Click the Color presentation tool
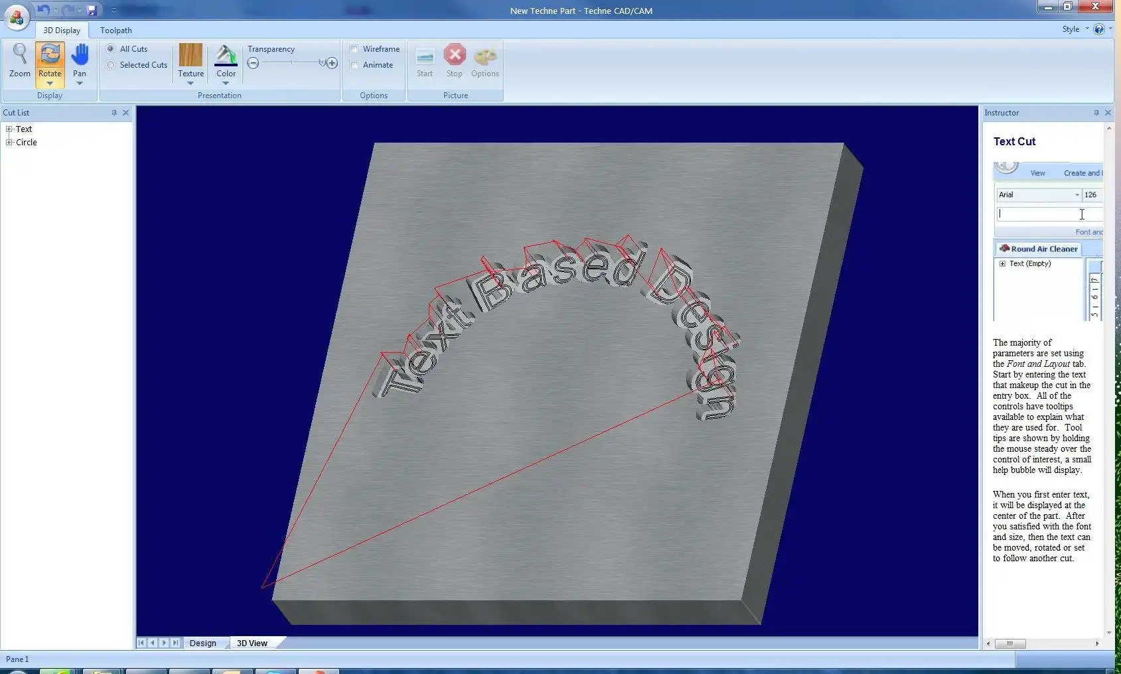Viewport: 1121px width, 674px height. [x=226, y=61]
